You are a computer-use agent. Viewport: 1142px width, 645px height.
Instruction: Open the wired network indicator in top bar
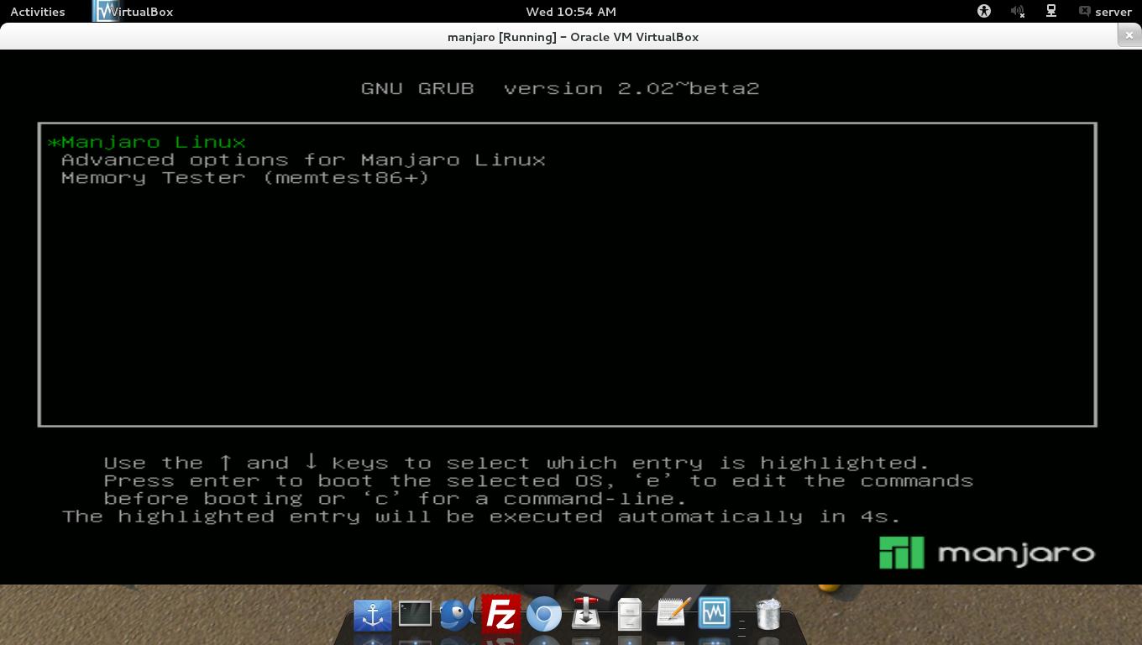click(x=1050, y=12)
